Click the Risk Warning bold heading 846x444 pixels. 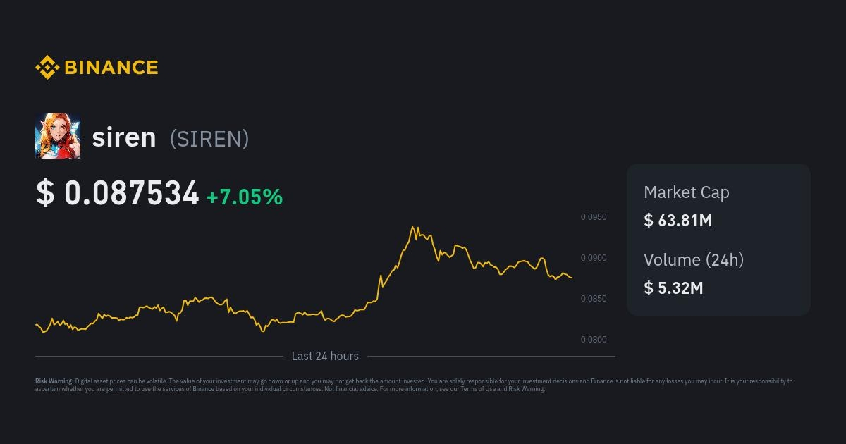[x=54, y=381]
